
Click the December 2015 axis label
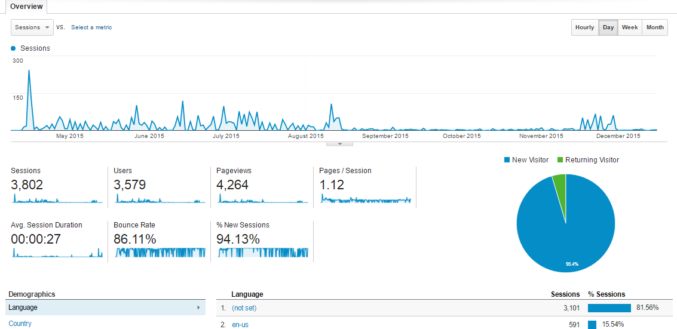click(x=618, y=136)
